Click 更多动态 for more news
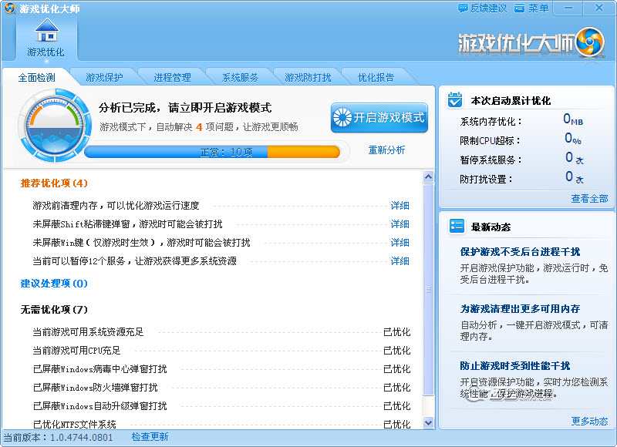Screen dimensions: 617x447 [x=589, y=422]
